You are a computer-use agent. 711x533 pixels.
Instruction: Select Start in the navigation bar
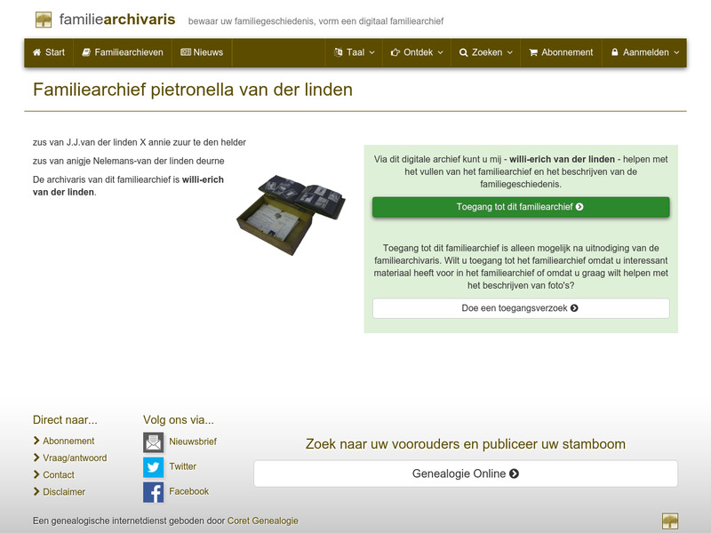[x=49, y=52]
